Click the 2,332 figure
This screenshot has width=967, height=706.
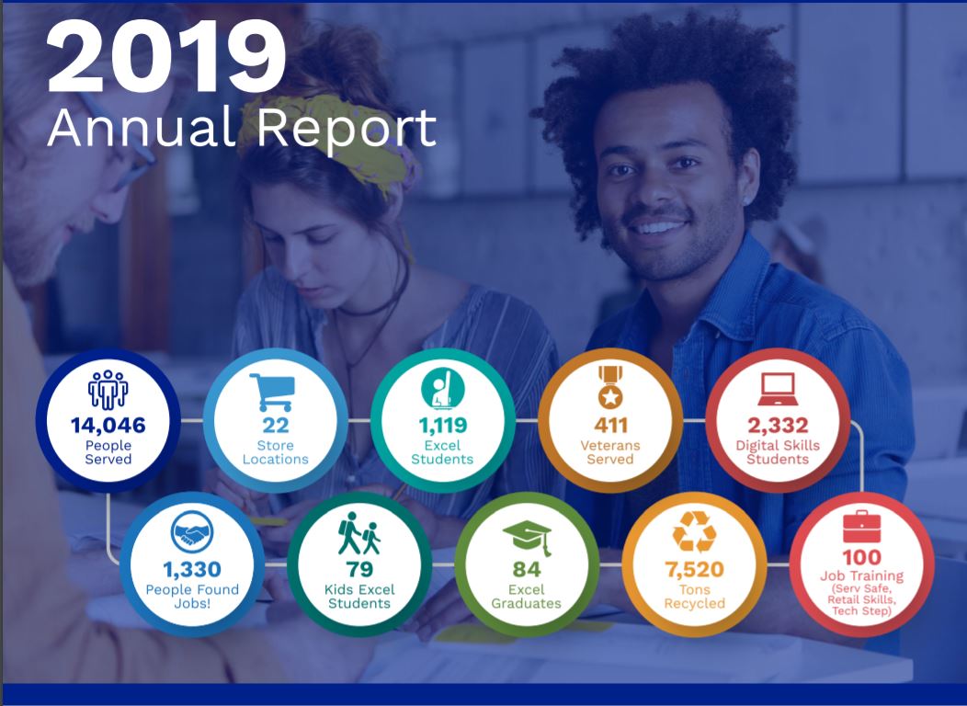pos(778,426)
